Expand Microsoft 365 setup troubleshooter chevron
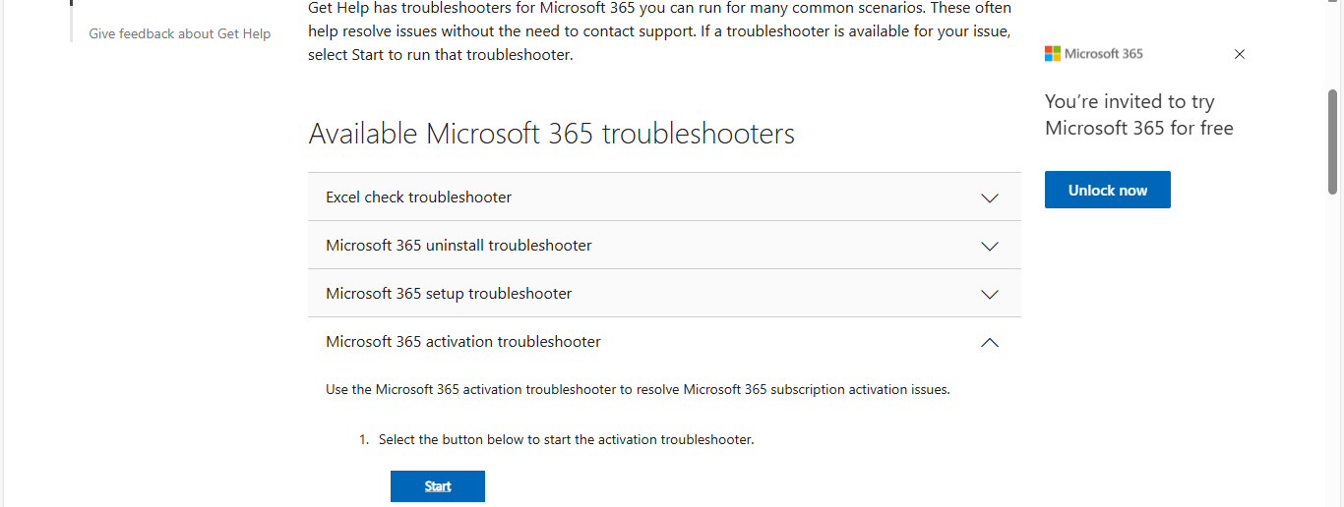 990,294
